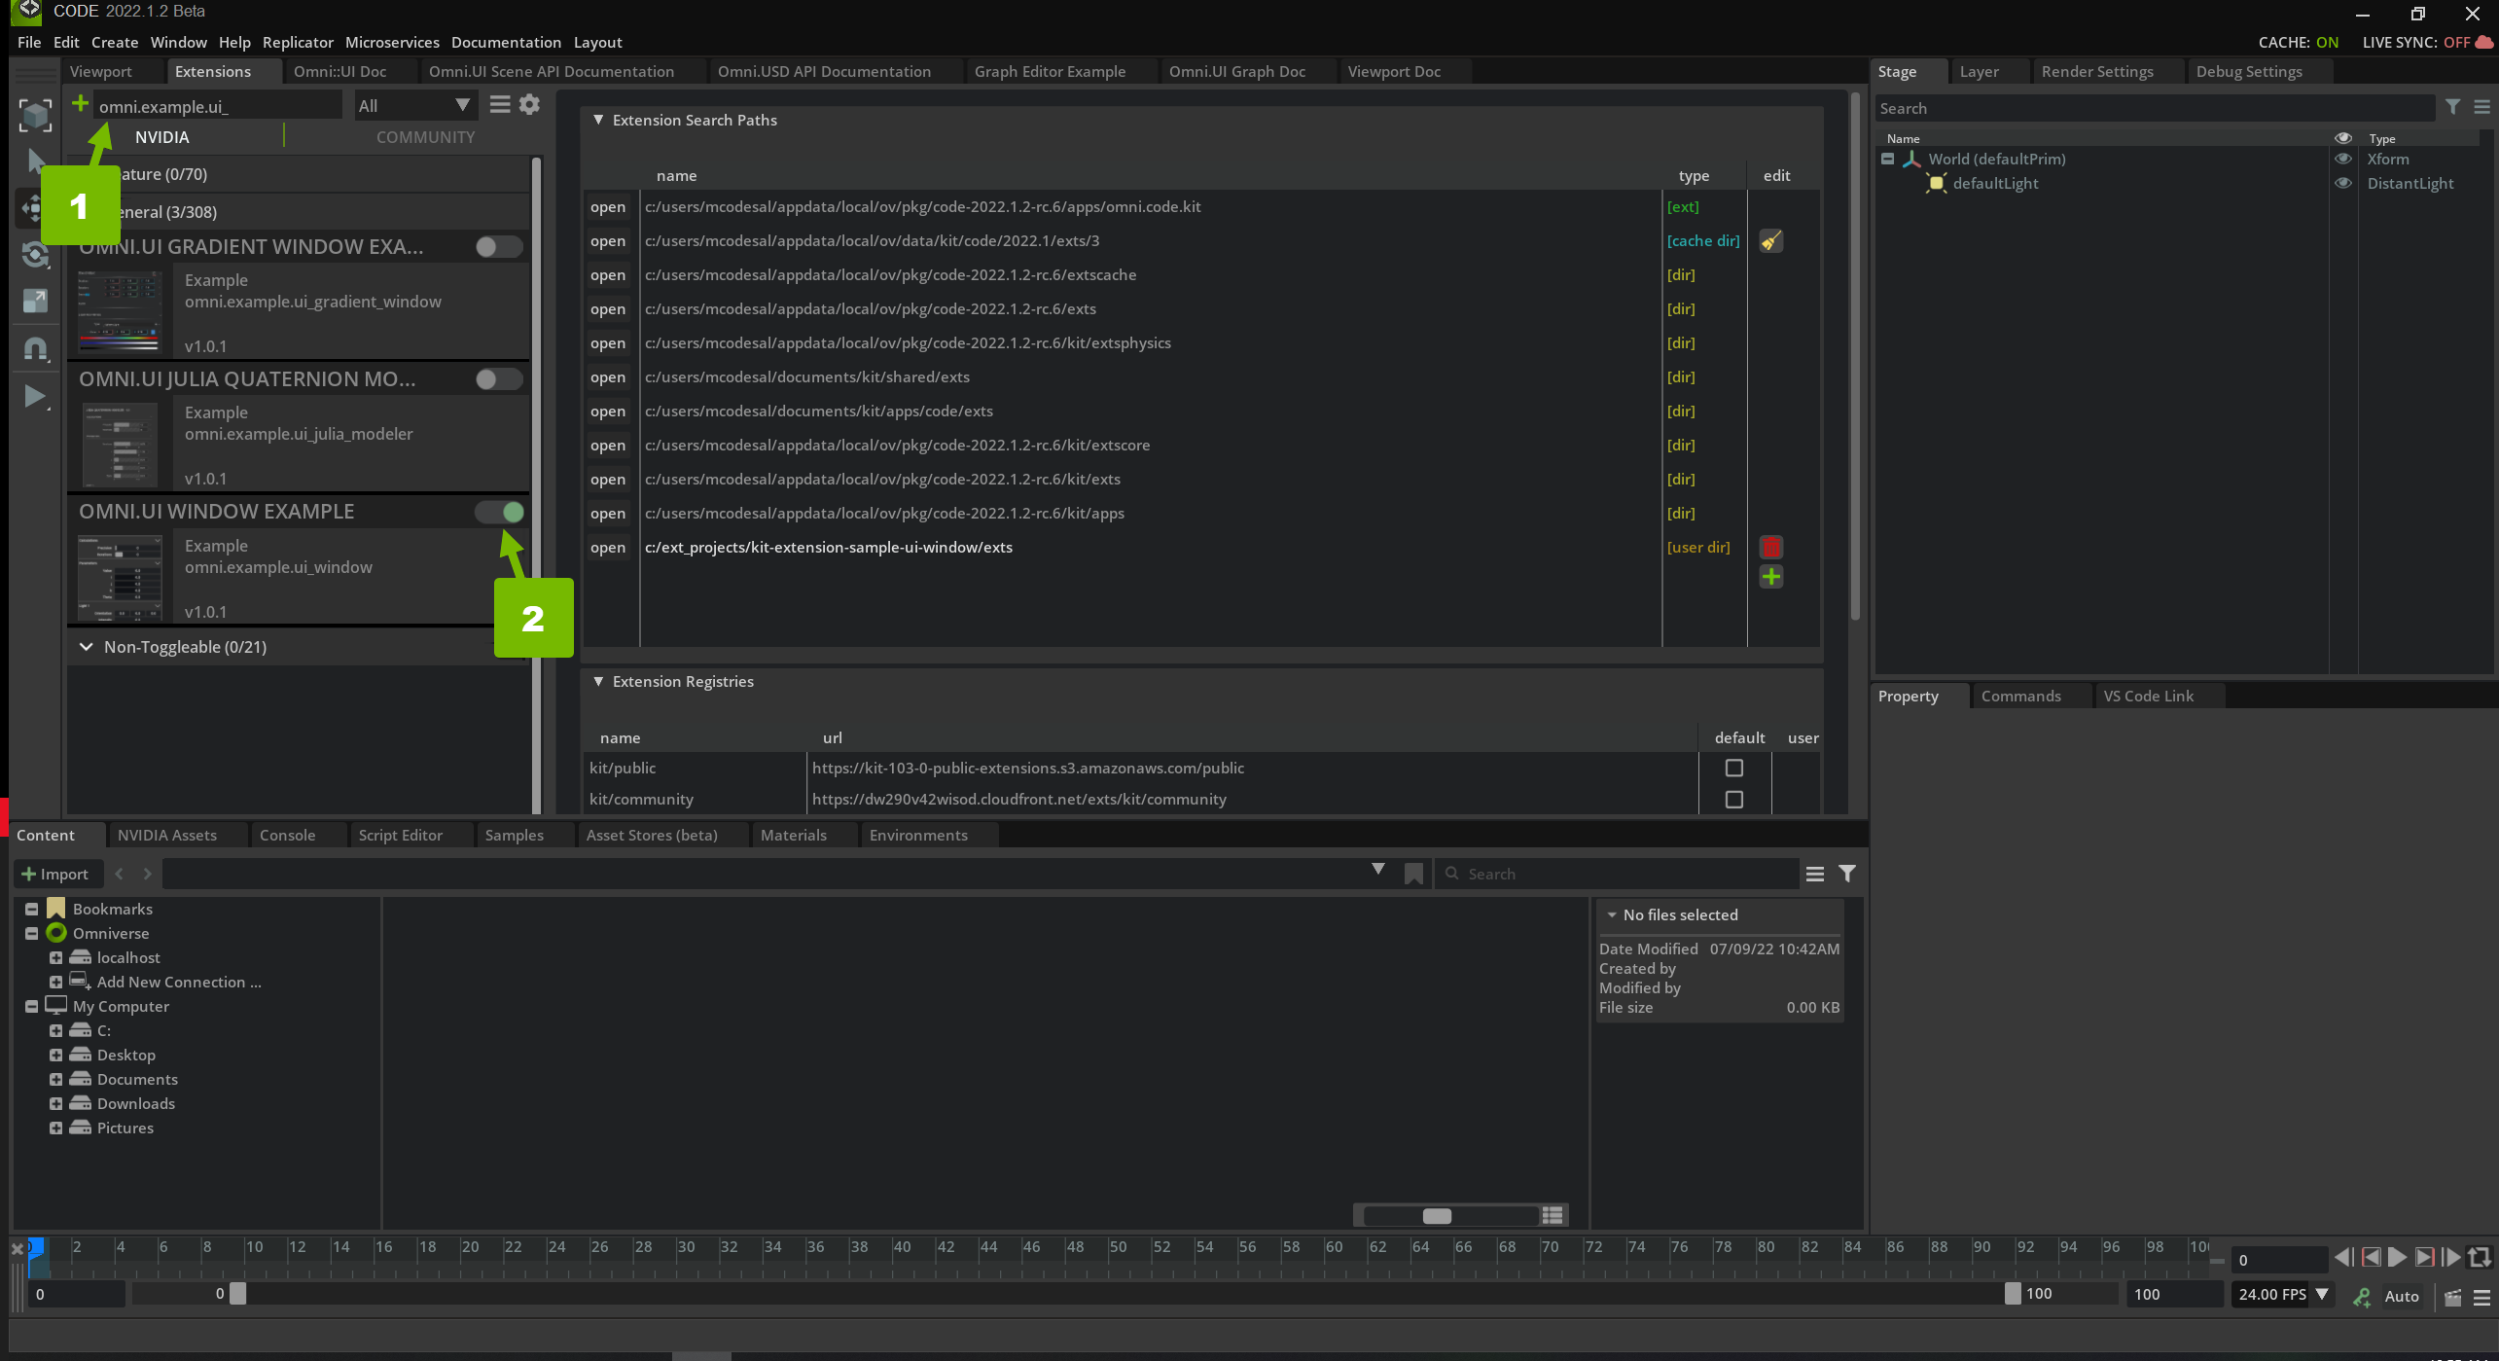Click the extension search input field
The image size is (2499, 1361).
click(x=217, y=106)
